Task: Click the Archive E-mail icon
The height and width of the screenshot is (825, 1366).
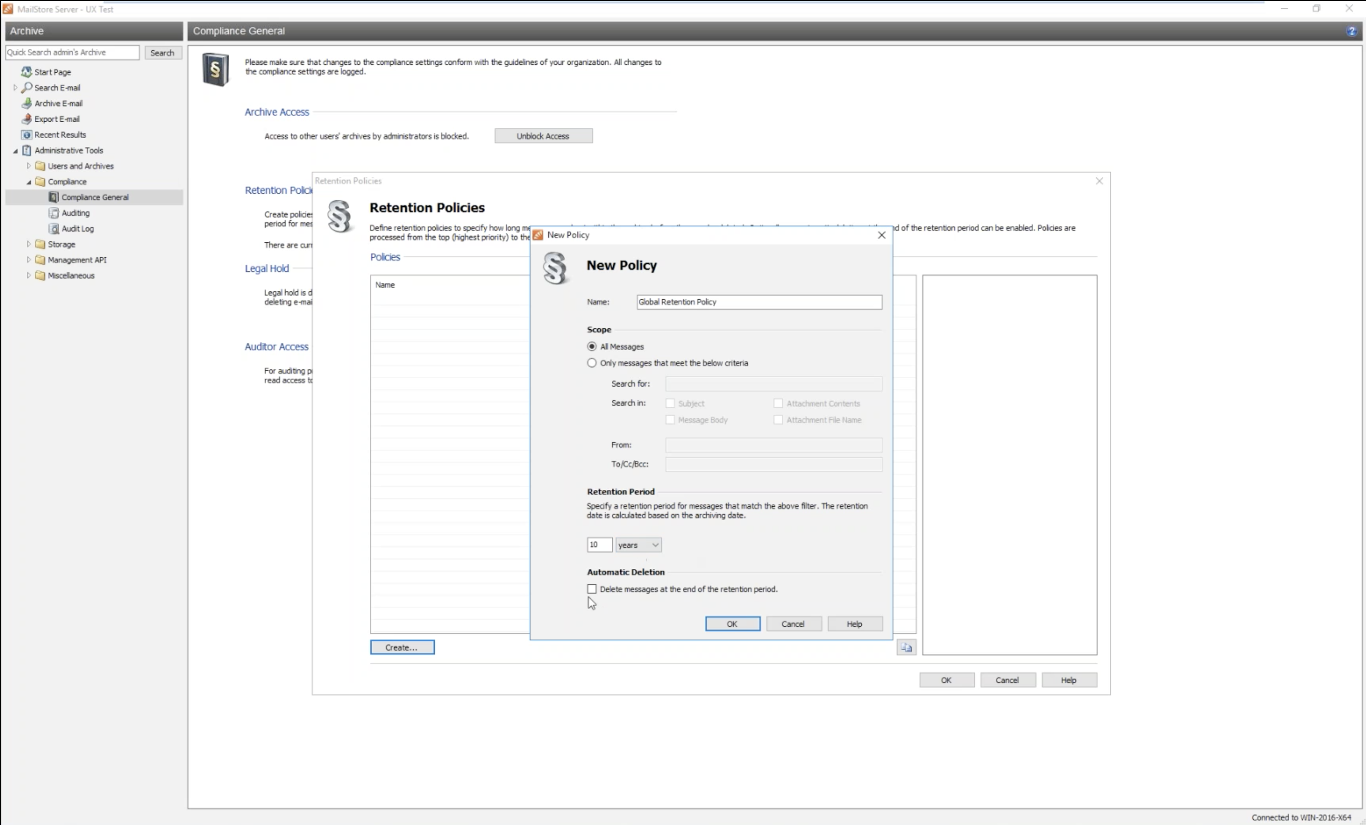Action: click(26, 103)
